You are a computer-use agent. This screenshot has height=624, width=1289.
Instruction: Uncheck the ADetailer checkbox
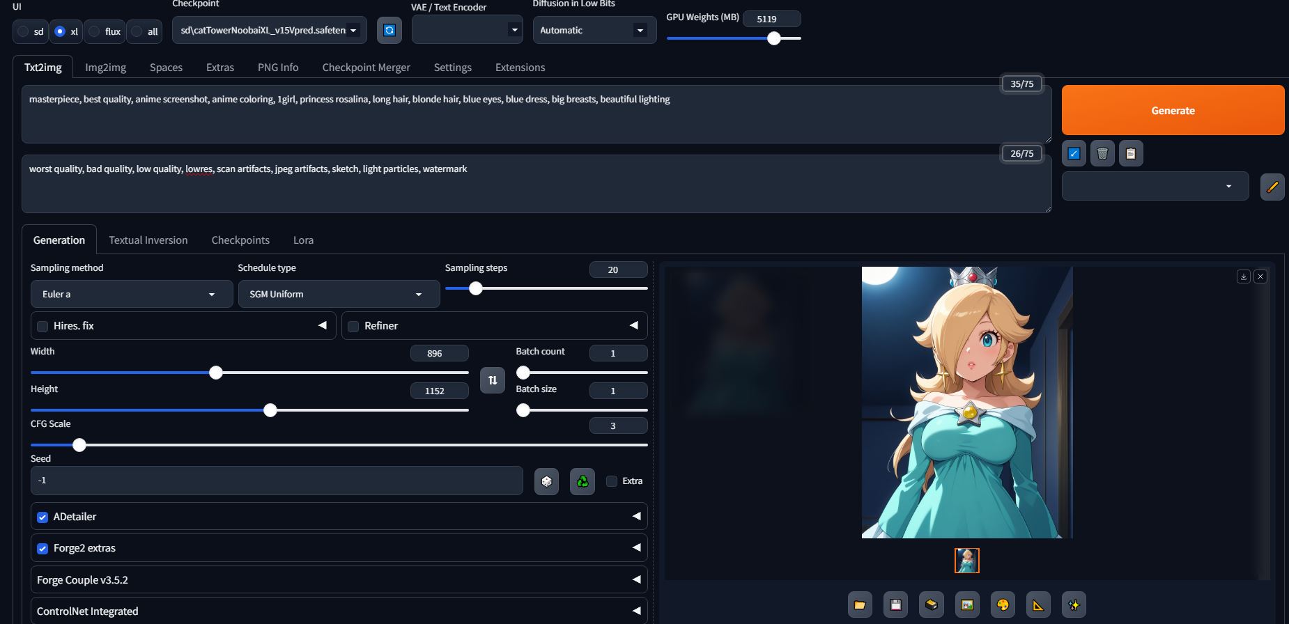pyautogui.click(x=43, y=517)
